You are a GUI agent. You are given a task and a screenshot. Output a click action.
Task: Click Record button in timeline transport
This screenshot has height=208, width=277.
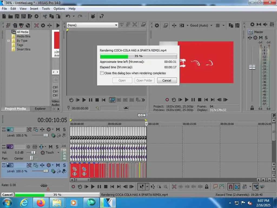[73, 187]
